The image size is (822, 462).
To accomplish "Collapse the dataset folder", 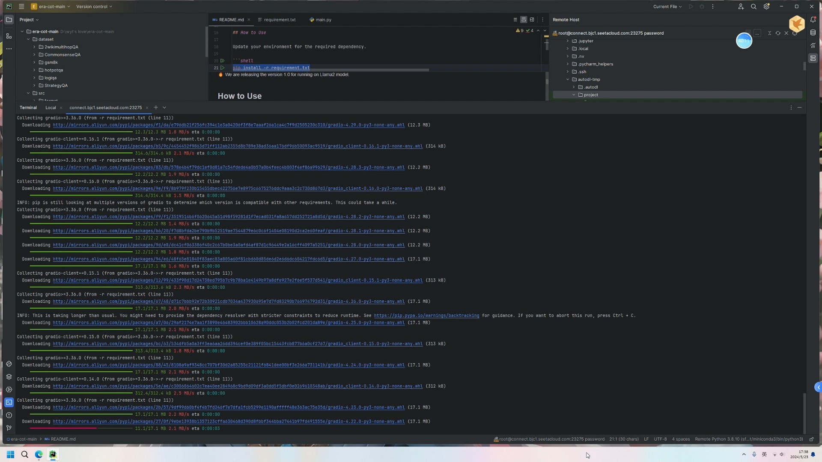I will [28, 39].
